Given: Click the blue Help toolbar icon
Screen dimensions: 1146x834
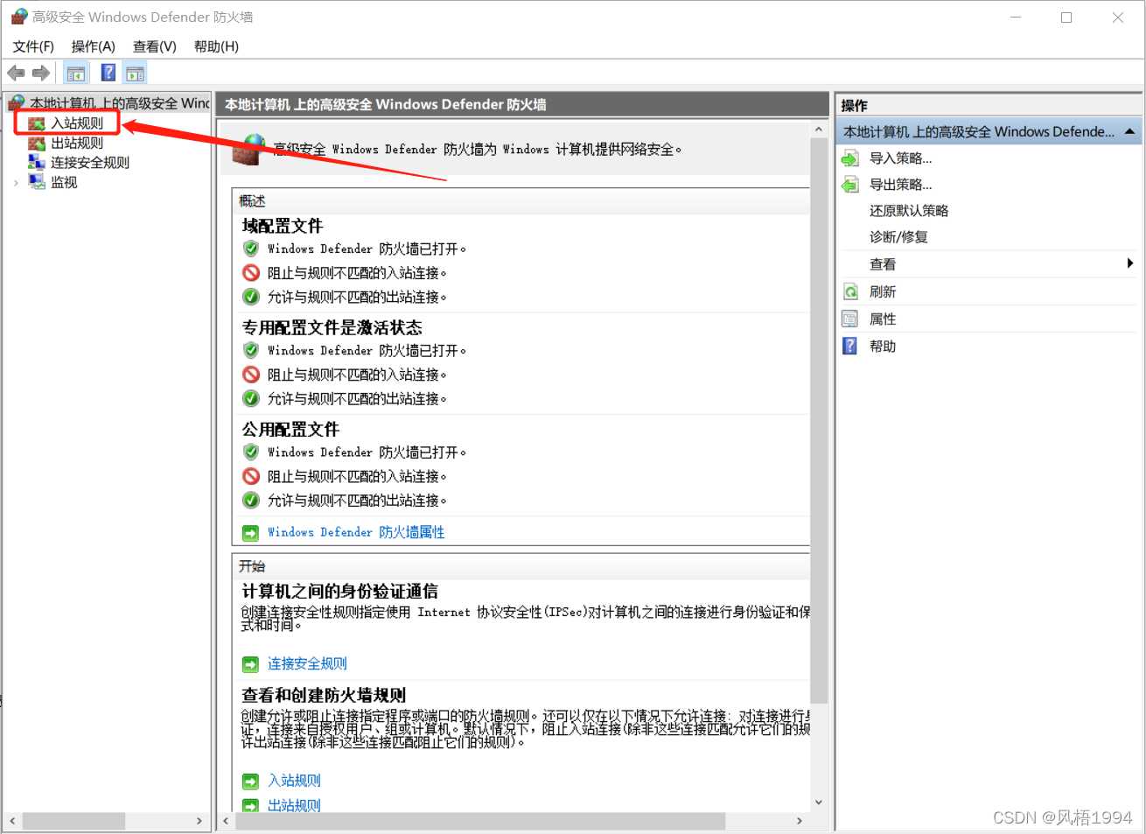Looking at the screenshot, I should 108,74.
